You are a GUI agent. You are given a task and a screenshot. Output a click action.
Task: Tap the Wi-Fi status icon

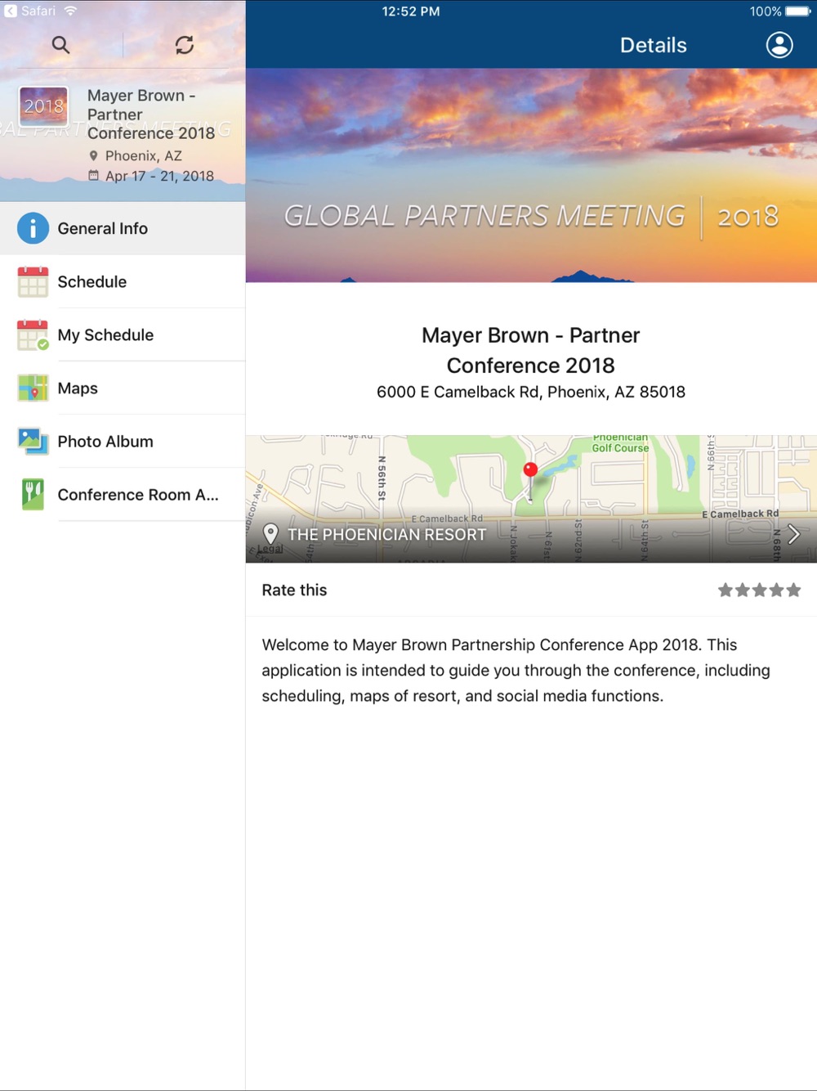(71, 11)
